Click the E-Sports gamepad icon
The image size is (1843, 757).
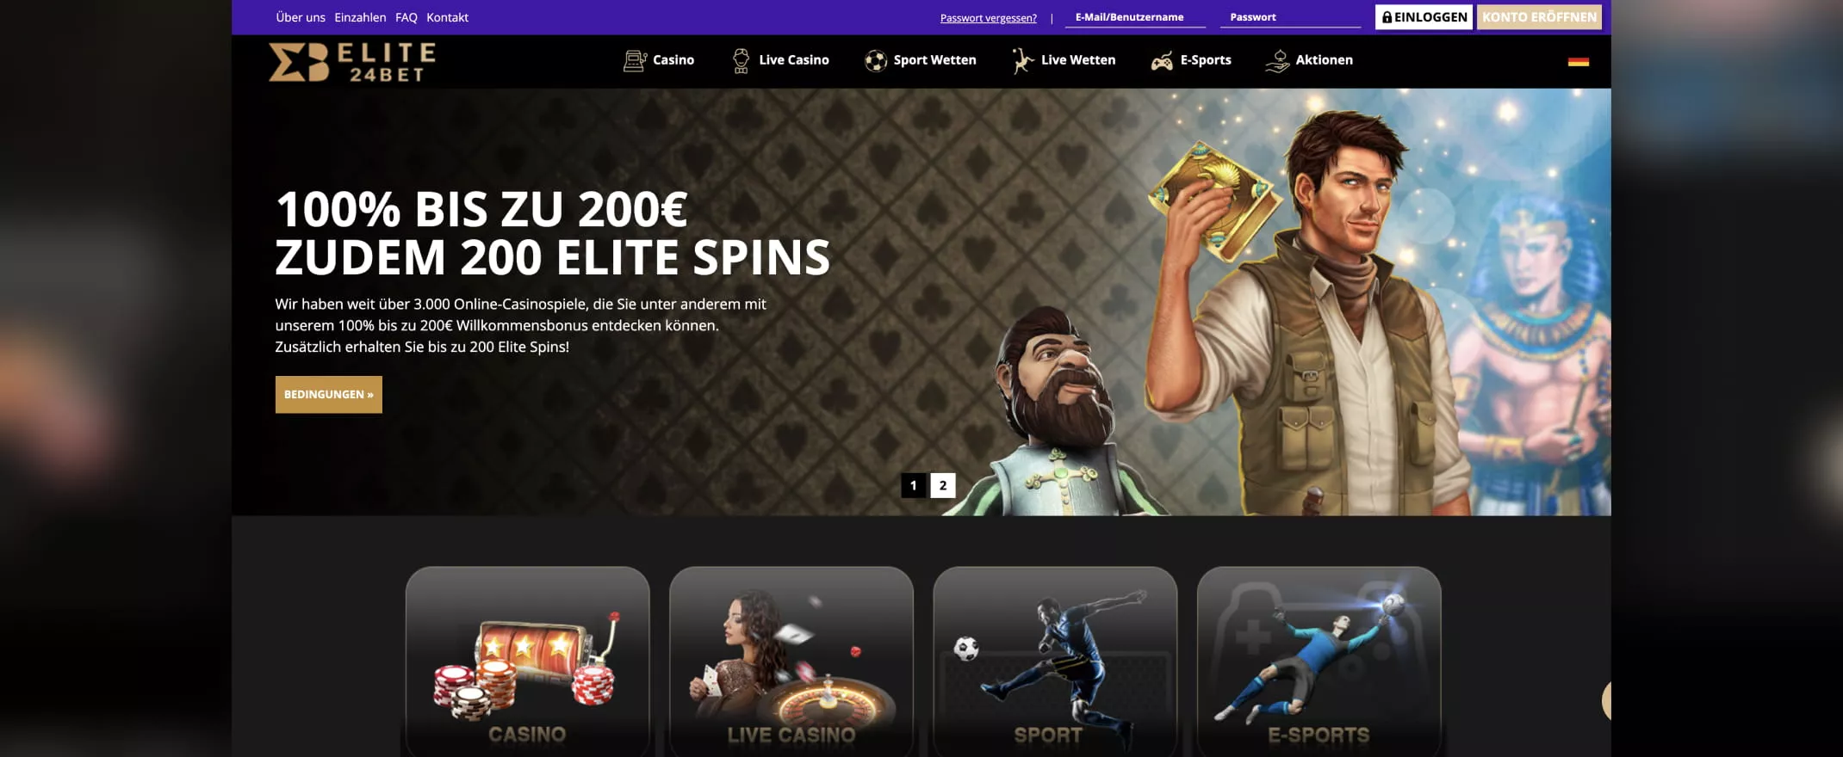pyautogui.click(x=1162, y=60)
